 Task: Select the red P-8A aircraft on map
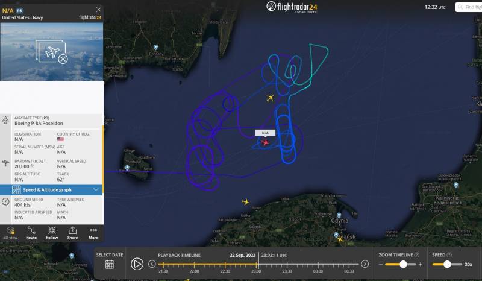click(264, 142)
